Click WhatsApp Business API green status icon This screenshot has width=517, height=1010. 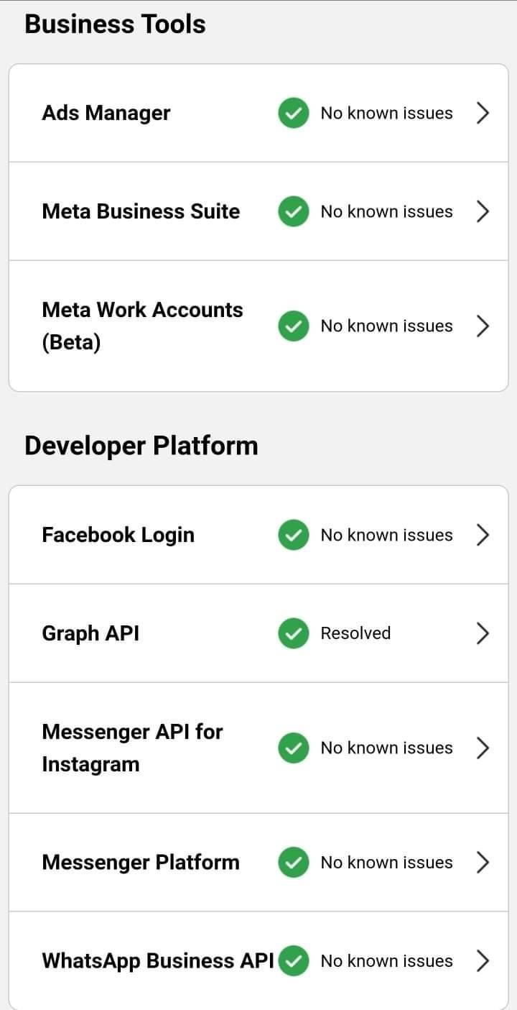tap(293, 960)
